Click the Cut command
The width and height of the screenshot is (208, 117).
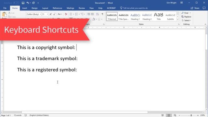coord(11,13)
